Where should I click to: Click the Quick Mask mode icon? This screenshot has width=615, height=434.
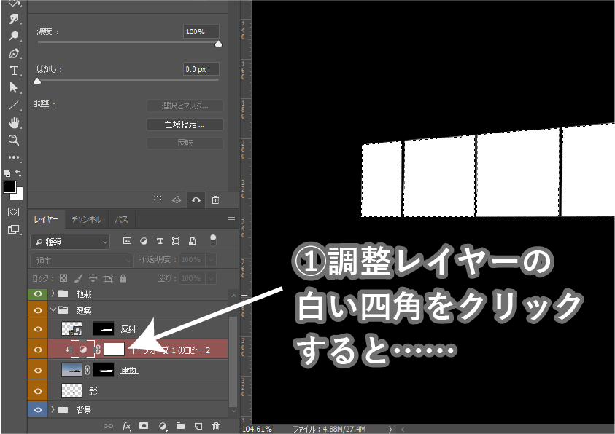pos(13,212)
